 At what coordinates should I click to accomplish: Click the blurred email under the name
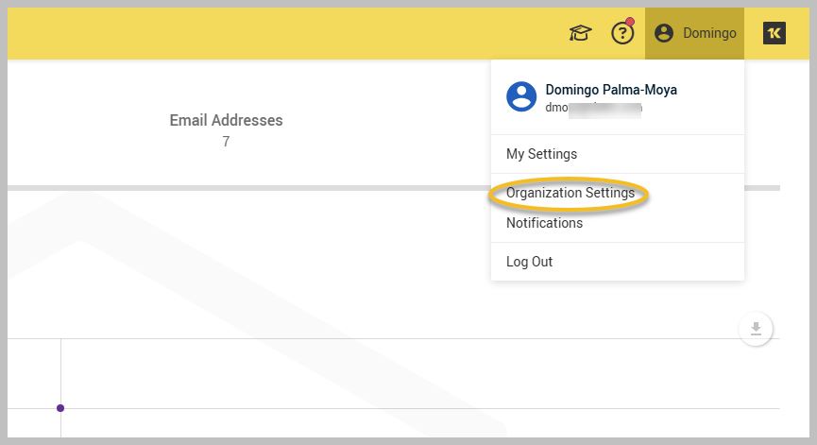coord(594,108)
